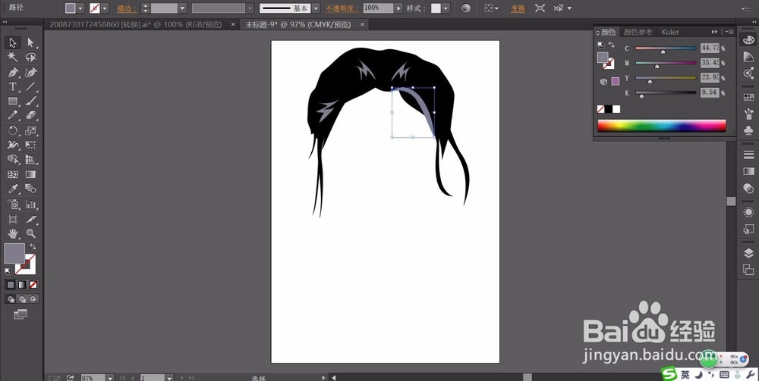Select the Type tool

pyautogui.click(x=13, y=87)
